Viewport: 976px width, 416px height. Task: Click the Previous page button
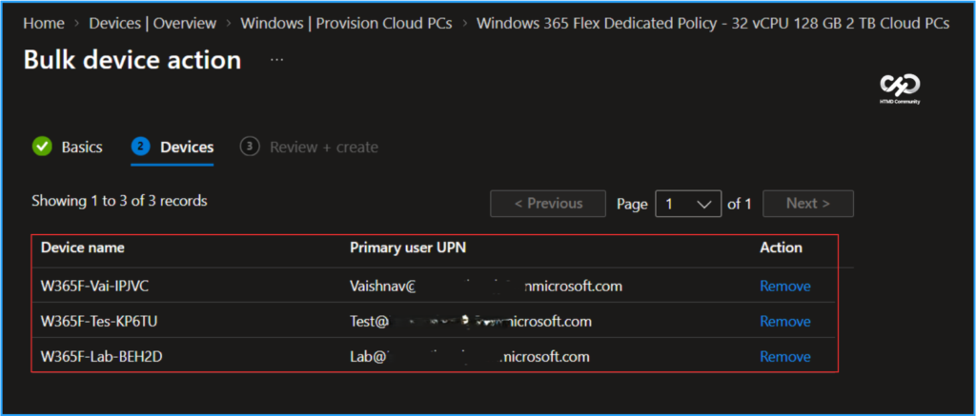point(548,204)
